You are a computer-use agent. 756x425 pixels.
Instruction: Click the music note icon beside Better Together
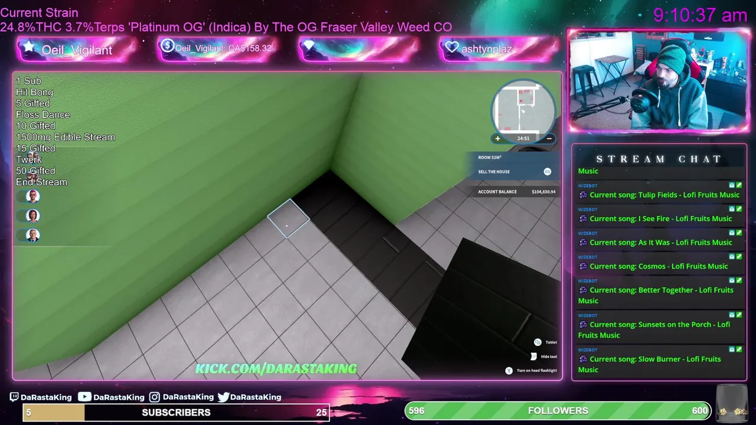583,290
